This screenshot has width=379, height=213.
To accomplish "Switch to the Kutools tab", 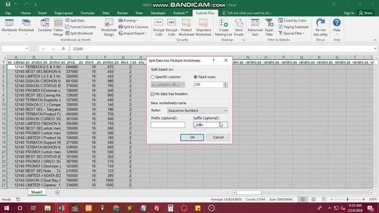I will (181, 13).
